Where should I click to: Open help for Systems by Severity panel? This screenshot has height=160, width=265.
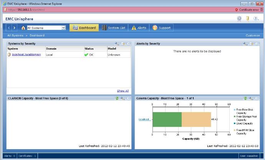128,44
